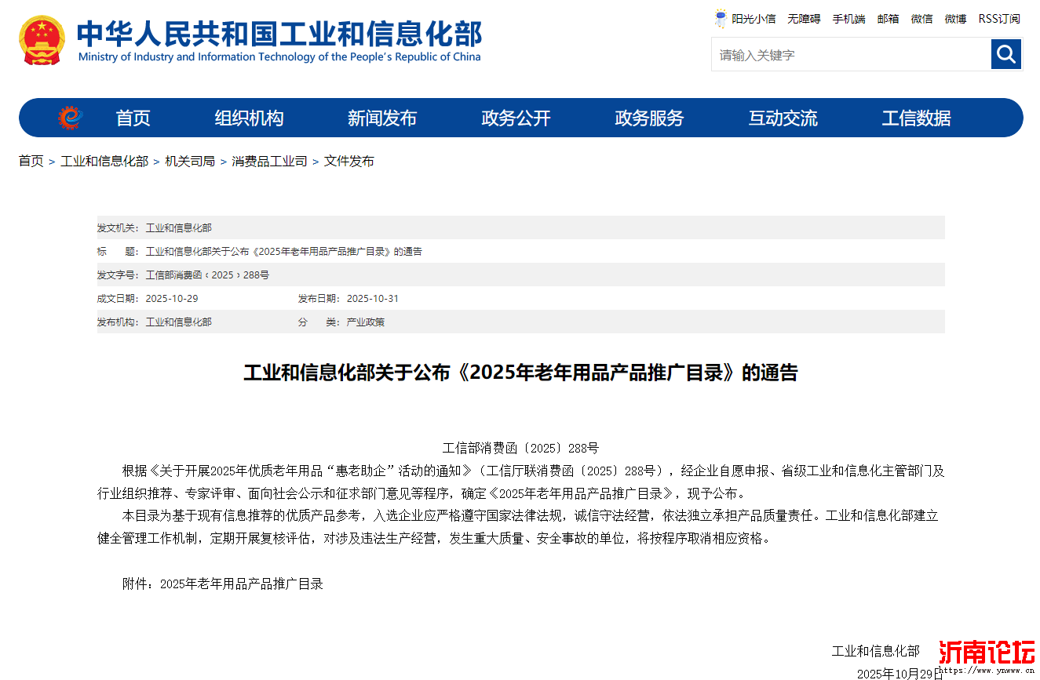Image resolution: width=1040 pixels, height=680 pixels.
Task: Open attachment 2025年老年用品产品推广目录
Action: (x=241, y=584)
